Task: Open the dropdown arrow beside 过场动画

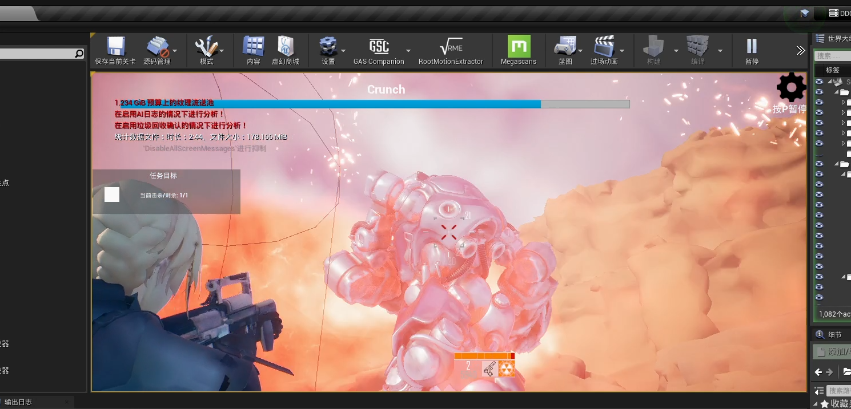Action: (x=622, y=50)
